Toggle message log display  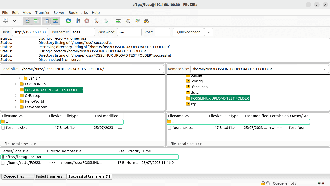click(27, 21)
